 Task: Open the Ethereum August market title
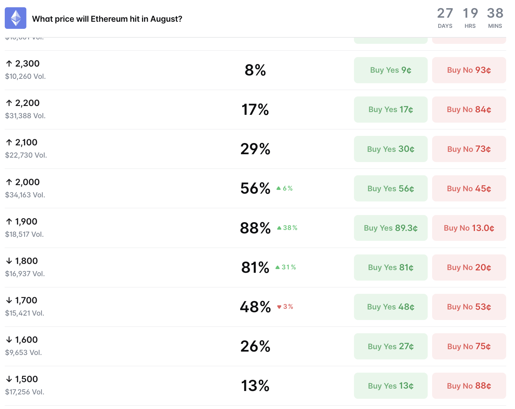point(107,19)
